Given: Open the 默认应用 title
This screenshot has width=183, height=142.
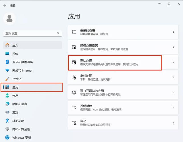Looking at the screenshot, I should point(86,61).
